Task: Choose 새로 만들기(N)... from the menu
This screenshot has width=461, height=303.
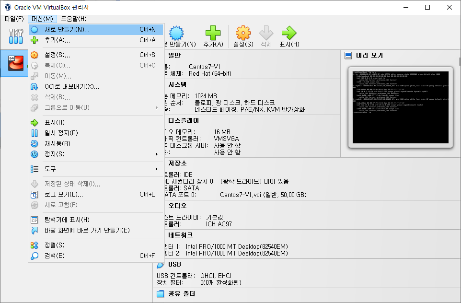Action: 96,29
